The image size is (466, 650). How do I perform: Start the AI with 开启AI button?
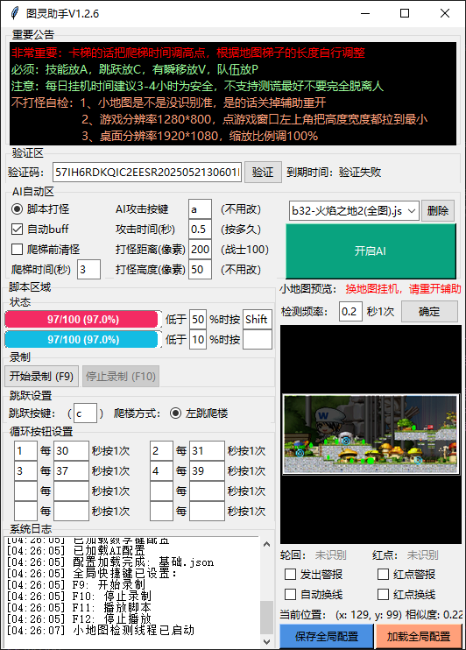(371, 251)
